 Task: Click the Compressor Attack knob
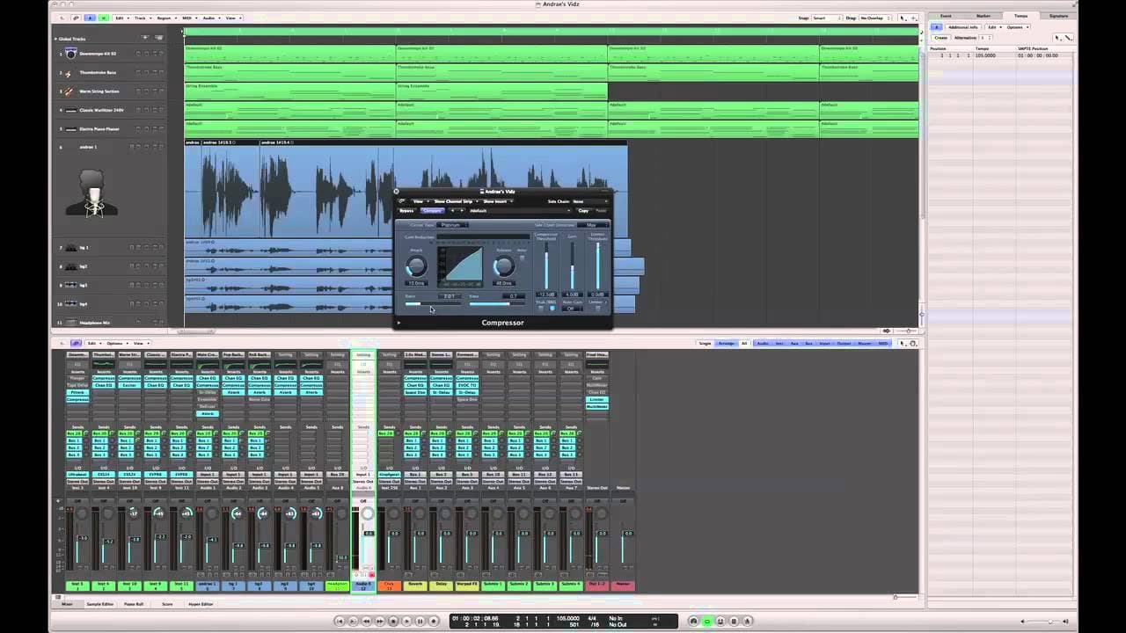pos(417,266)
